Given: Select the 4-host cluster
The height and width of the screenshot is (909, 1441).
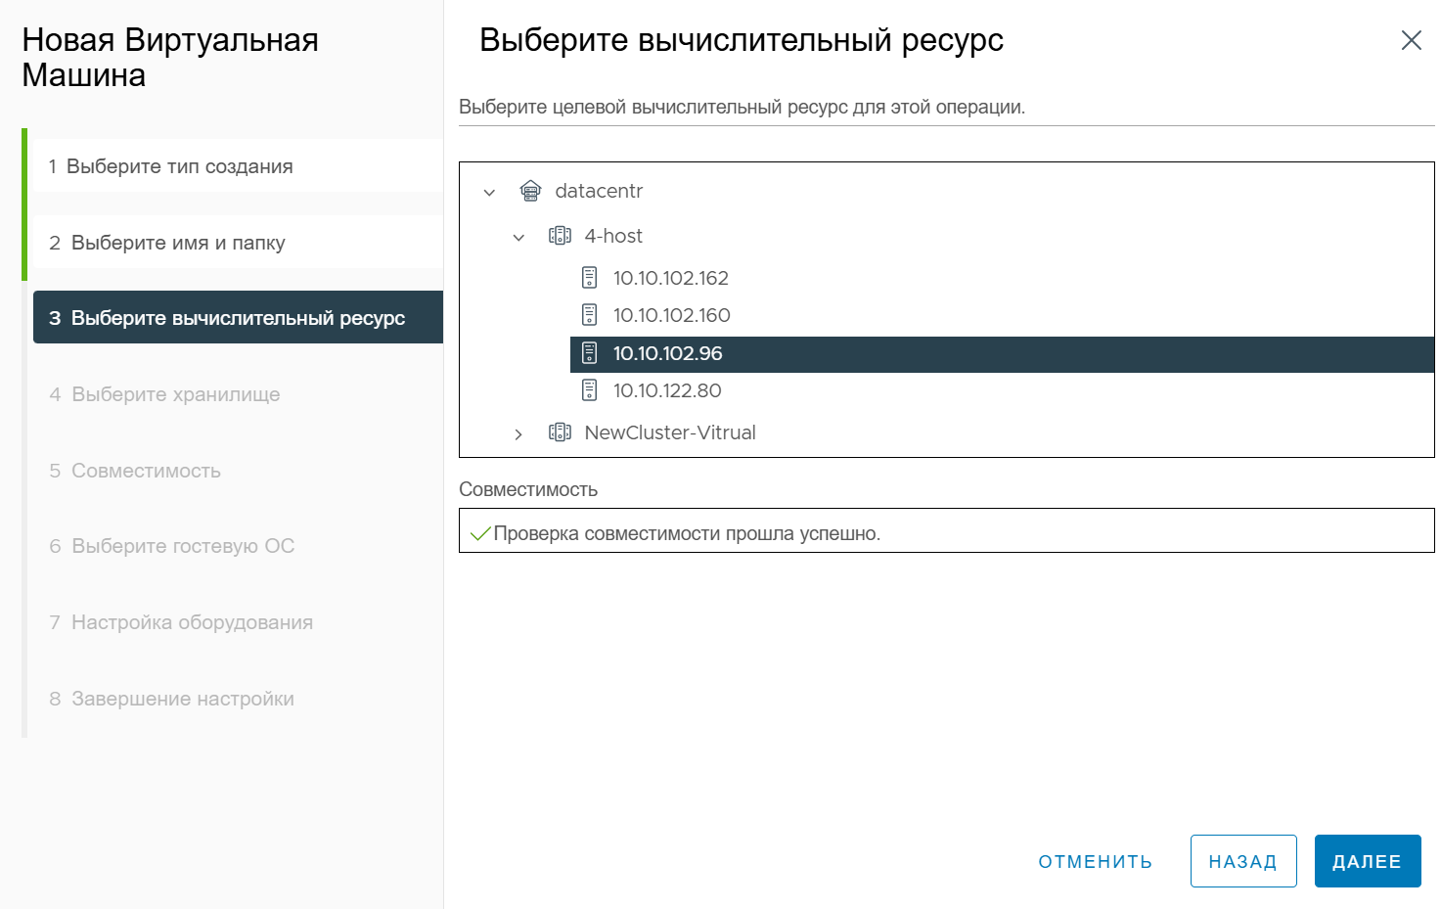Looking at the screenshot, I should [x=613, y=236].
